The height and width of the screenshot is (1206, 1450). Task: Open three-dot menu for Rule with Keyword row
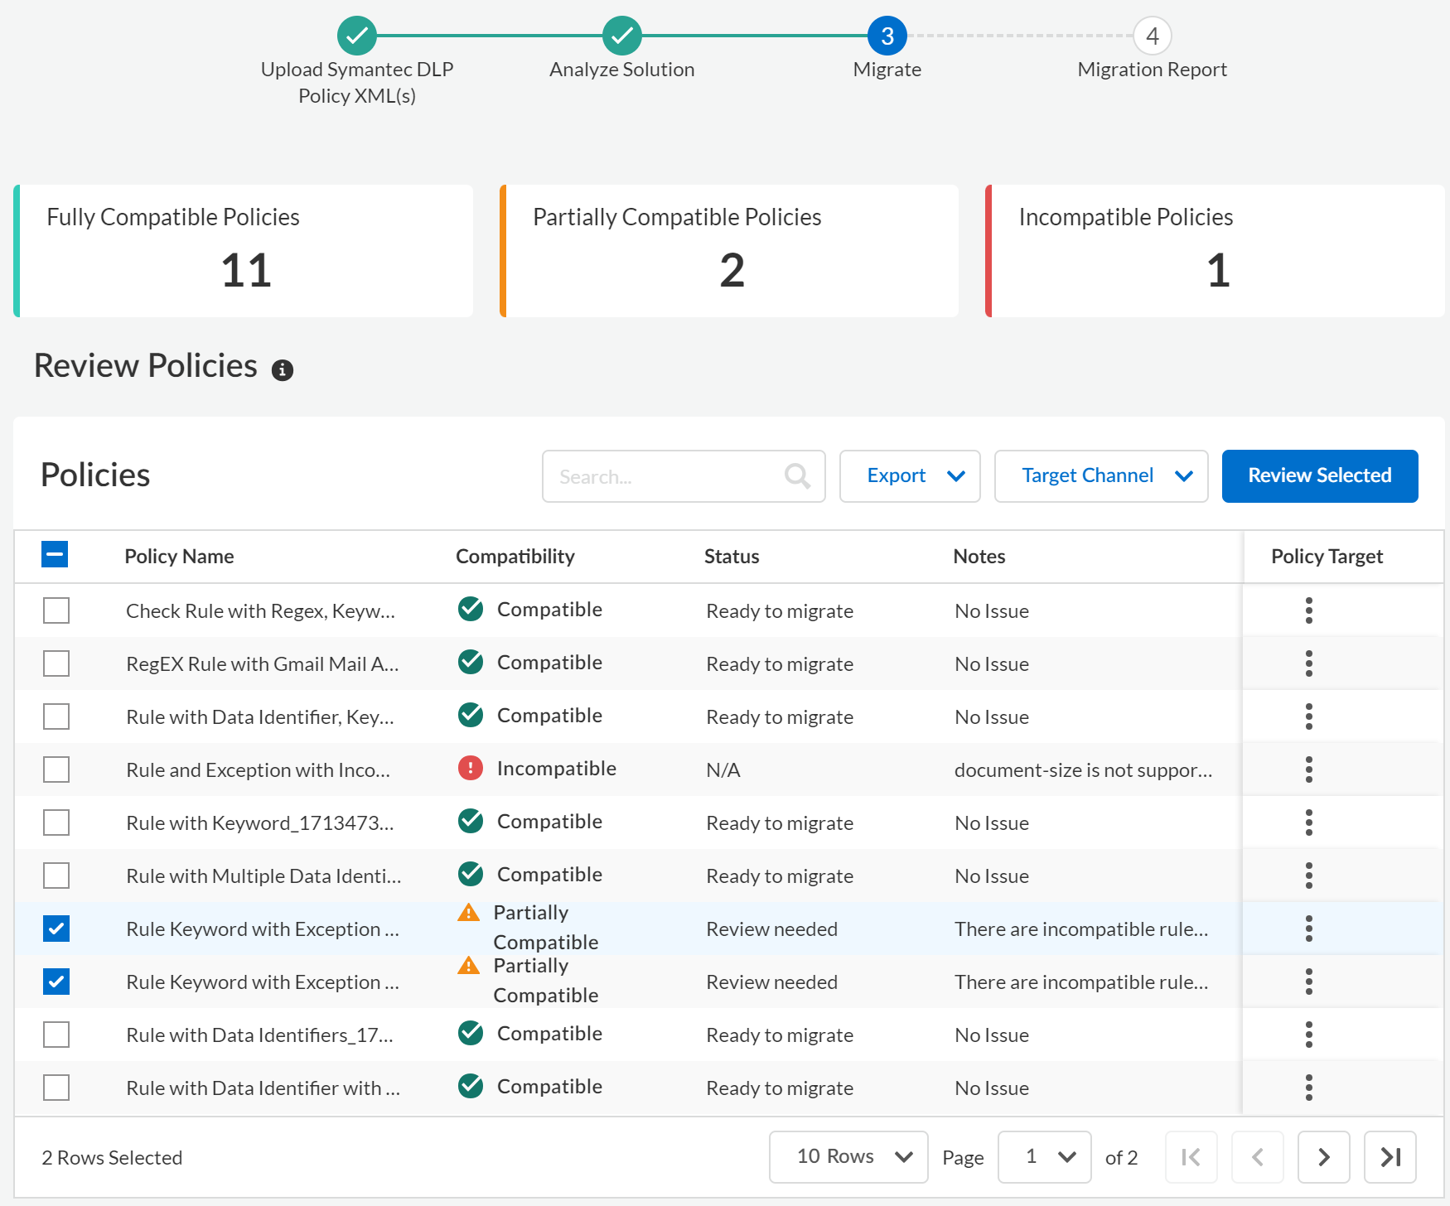click(x=1308, y=822)
